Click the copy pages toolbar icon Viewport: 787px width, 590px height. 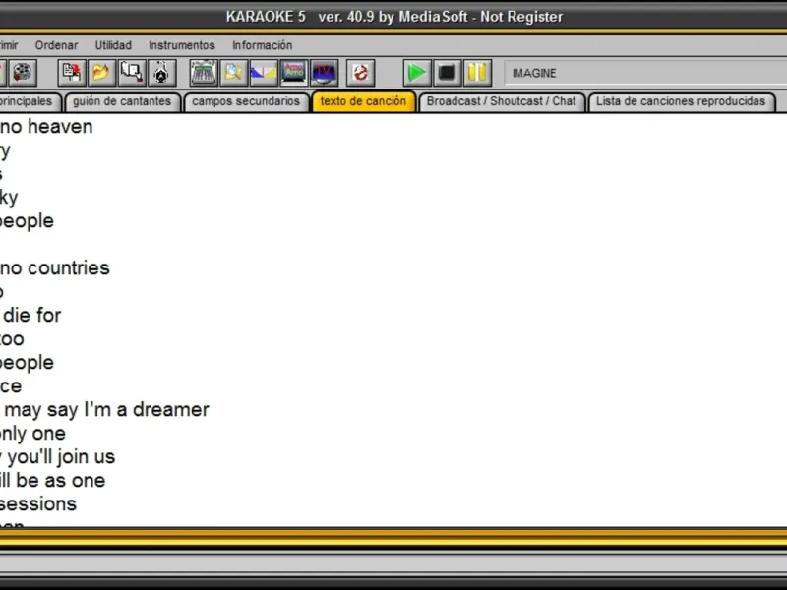[x=132, y=73]
